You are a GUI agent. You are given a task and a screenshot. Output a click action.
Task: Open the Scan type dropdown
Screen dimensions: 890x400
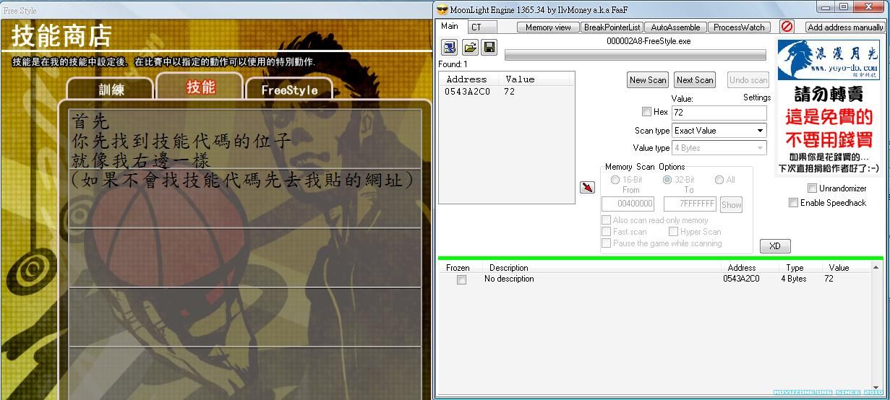760,131
